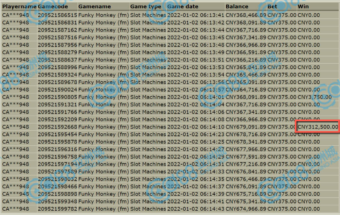
Task: Click the Win column header
Action: click(303, 6)
